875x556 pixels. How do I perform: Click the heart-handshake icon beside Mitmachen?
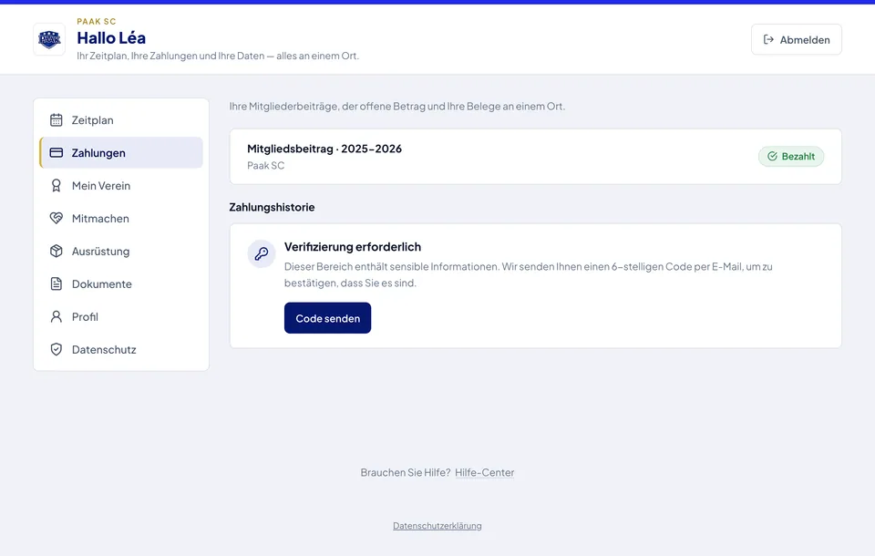click(x=57, y=218)
